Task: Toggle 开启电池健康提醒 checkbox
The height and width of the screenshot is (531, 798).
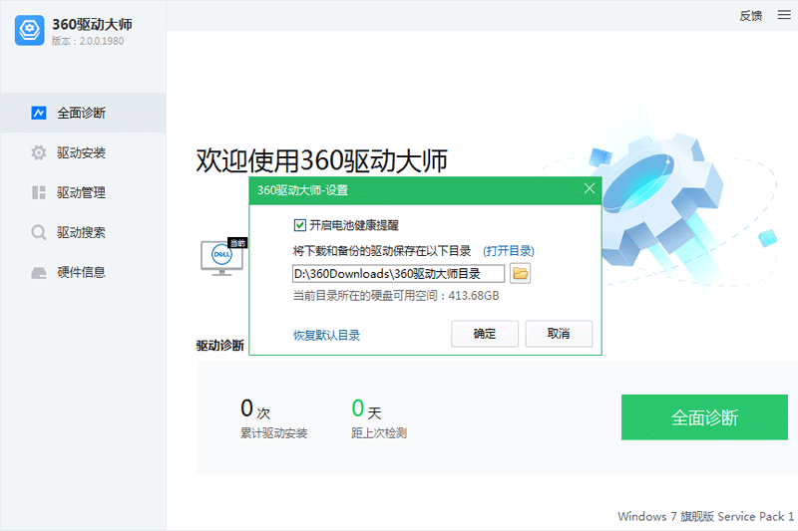Action: click(300, 225)
